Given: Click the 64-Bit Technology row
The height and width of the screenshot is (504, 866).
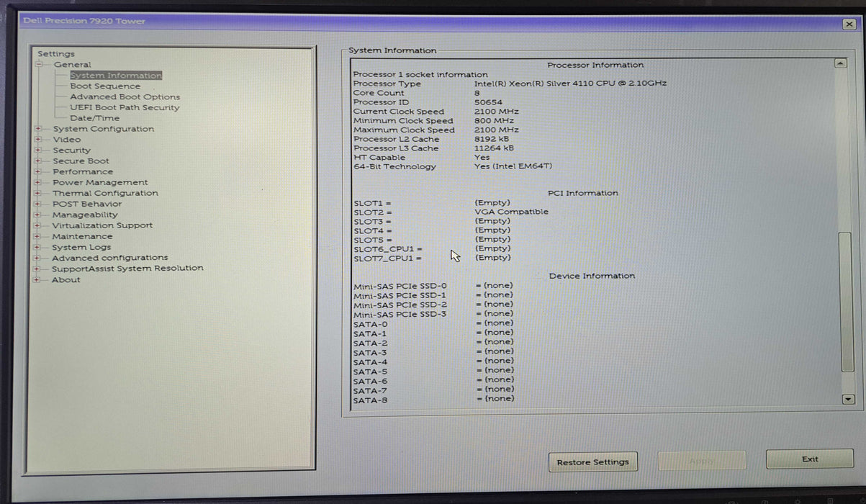Looking at the screenshot, I should click(453, 167).
